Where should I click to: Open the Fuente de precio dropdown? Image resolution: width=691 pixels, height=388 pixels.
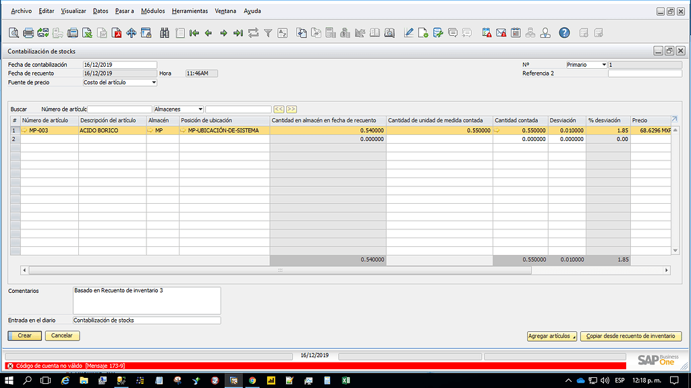pos(154,82)
